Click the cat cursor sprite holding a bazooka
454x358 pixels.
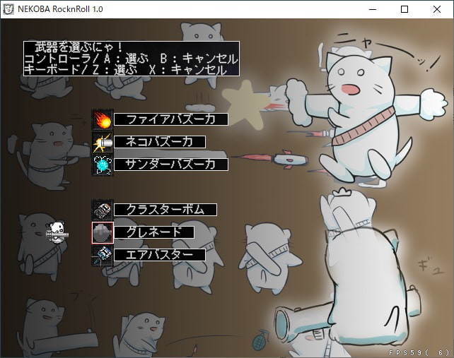(57, 232)
